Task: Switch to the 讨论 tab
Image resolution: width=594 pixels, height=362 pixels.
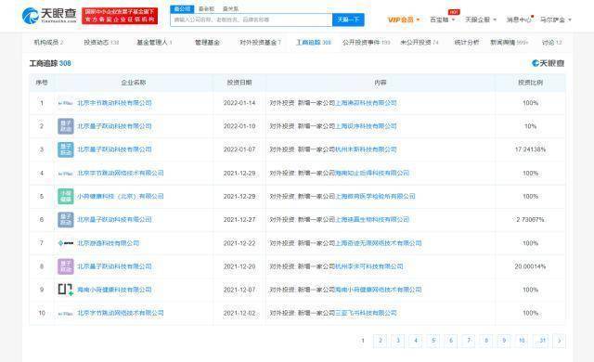Action: pos(551,43)
